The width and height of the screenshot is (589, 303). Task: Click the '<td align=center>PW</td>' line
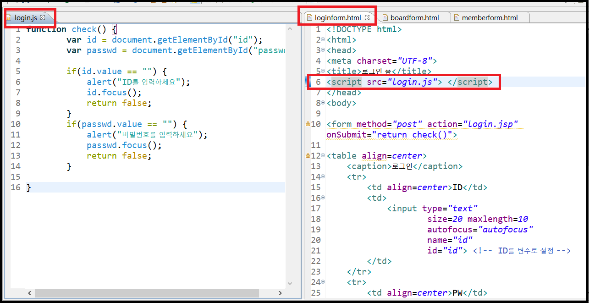tap(427, 293)
